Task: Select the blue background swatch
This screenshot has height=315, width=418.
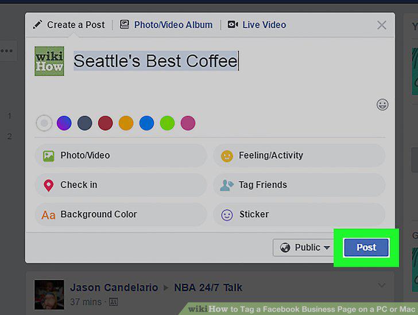Action: coord(146,123)
